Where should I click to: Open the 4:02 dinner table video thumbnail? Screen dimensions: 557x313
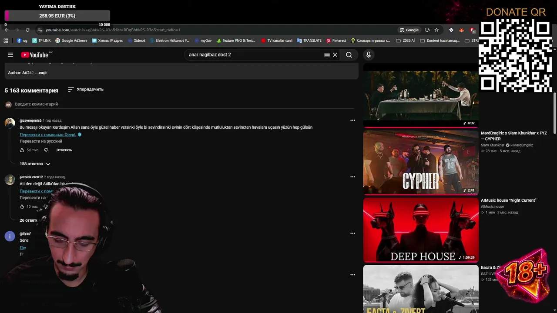click(x=421, y=95)
